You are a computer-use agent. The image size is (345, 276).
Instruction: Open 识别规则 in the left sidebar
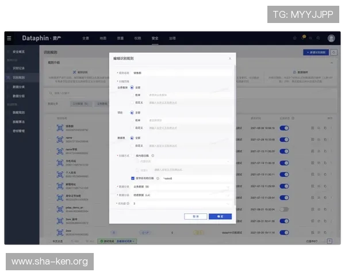click(18, 76)
